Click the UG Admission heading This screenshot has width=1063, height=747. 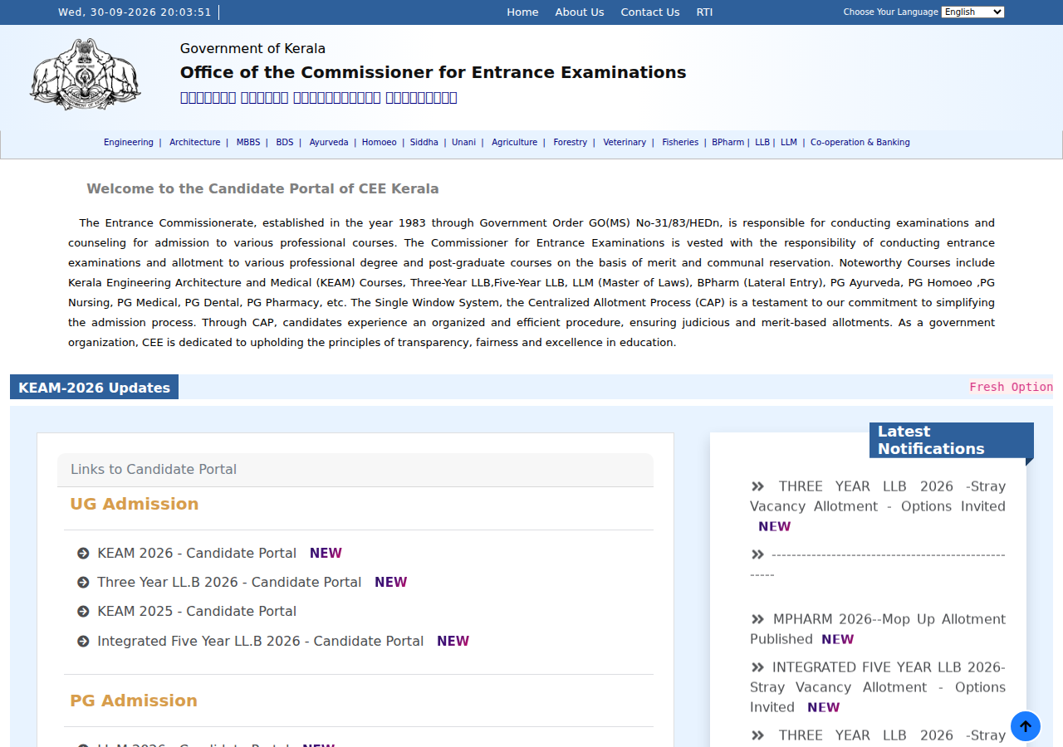(x=135, y=504)
